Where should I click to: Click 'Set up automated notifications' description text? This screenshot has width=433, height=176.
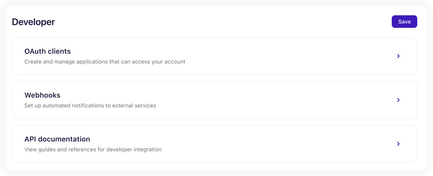(90, 105)
